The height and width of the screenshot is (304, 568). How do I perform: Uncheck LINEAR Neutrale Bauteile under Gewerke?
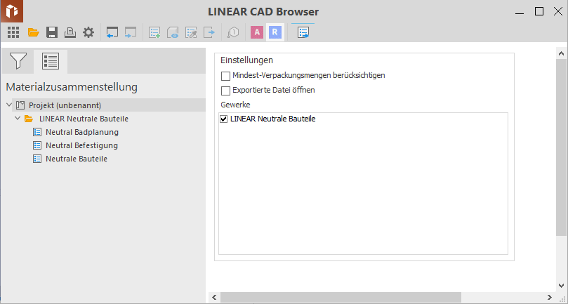coord(224,119)
